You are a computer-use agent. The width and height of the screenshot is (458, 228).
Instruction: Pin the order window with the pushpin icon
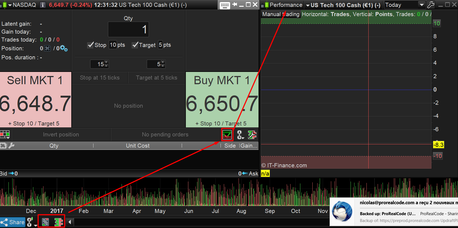tap(234, 5)
